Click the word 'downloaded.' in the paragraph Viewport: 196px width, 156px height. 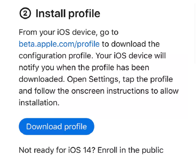click(42, 79)
